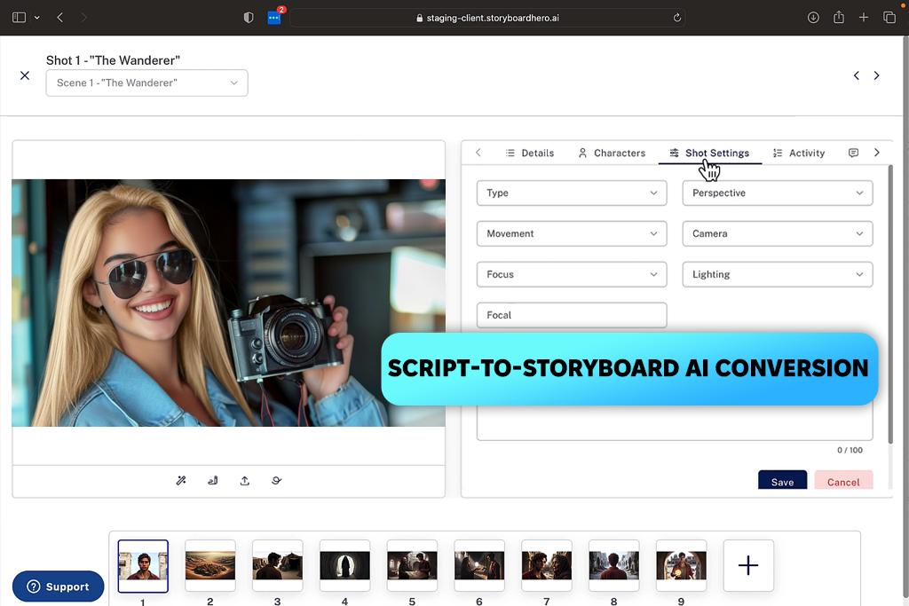
Task: Select shot thumbnail 8
Action: pos(614,566)
